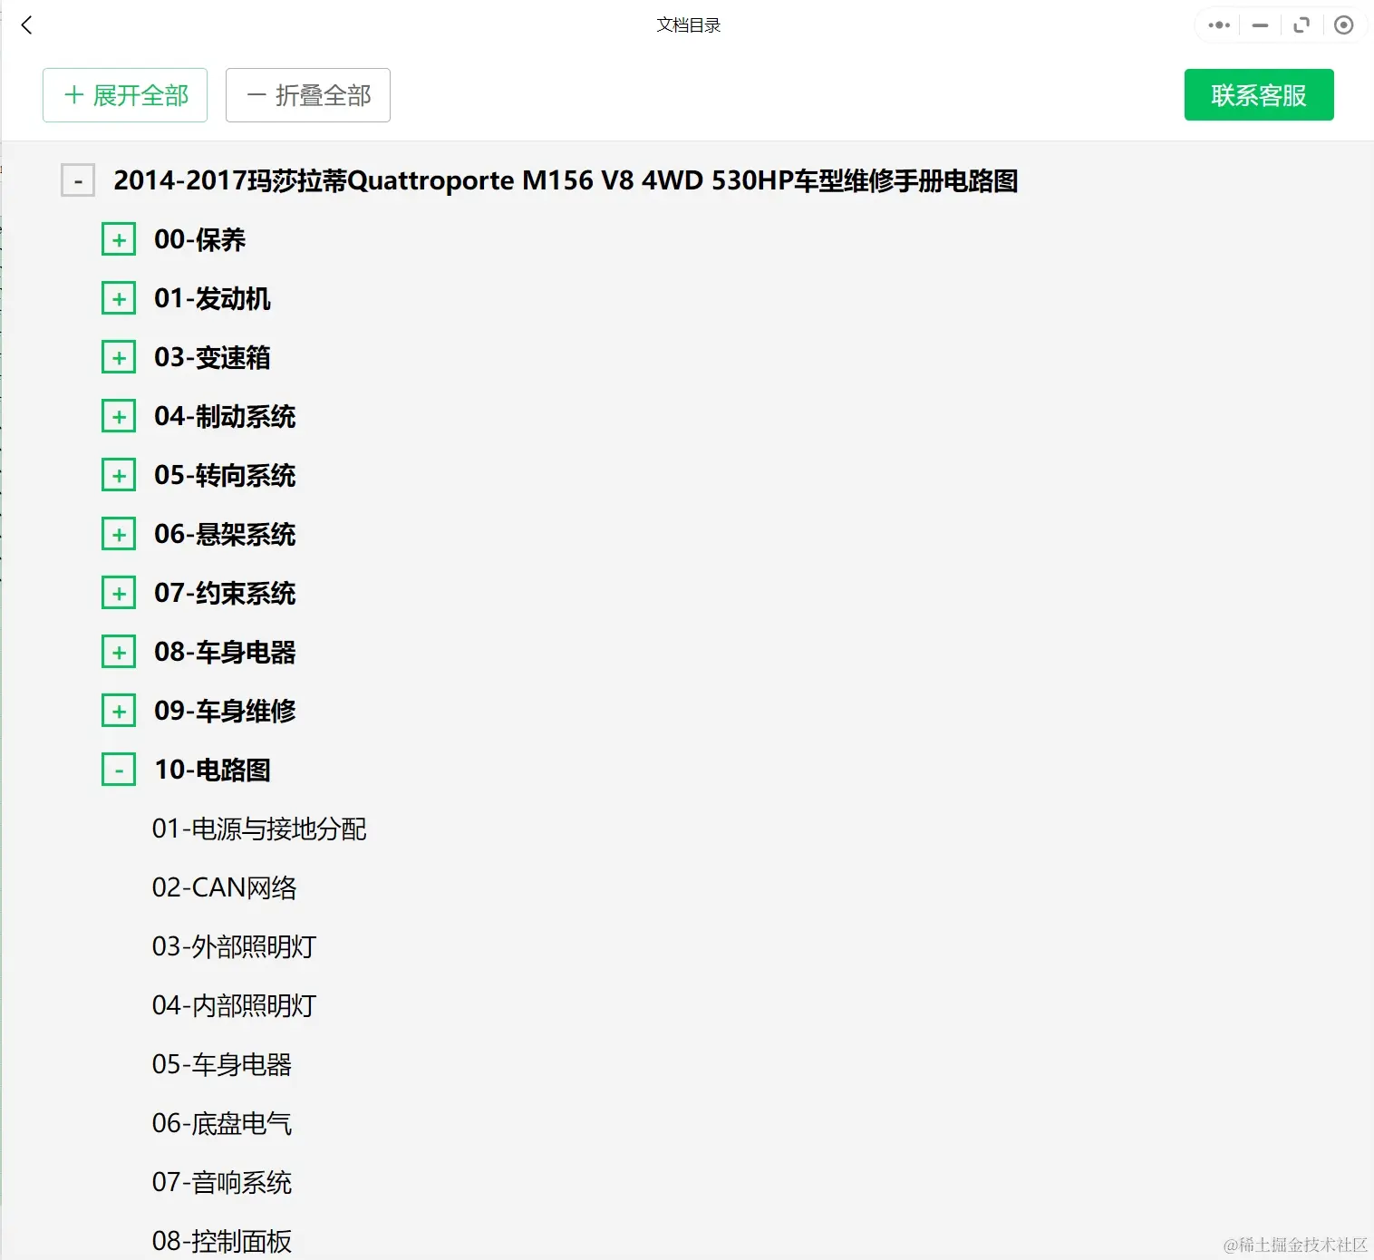The image size is (1374, 1260).
Task: Click the pop-out window icon
Action: pos(1301,25)
